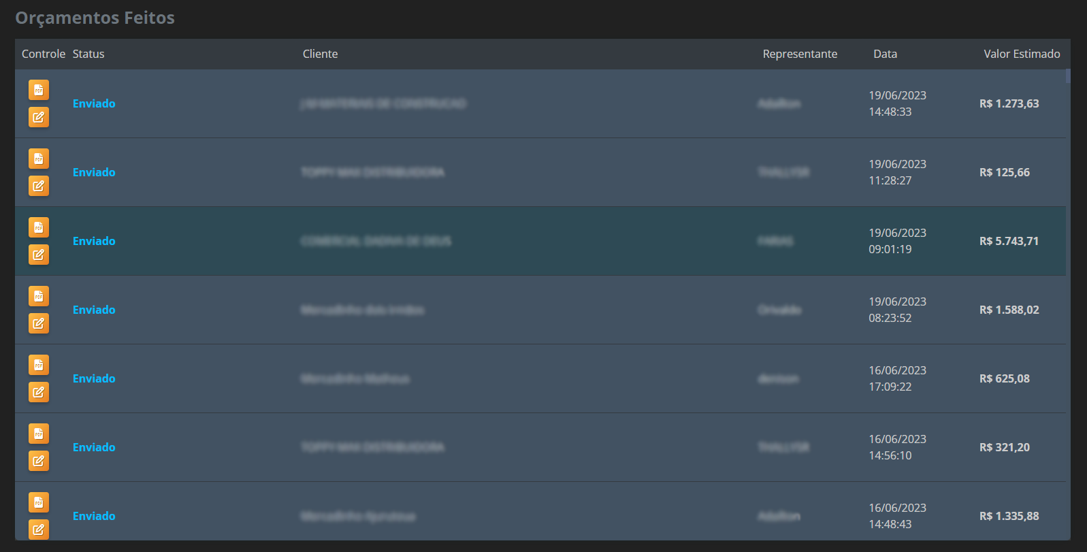Open PDF for the R$ 1.273,63 quote
Screen dimensions: 1087x552
tap(39, 90)
